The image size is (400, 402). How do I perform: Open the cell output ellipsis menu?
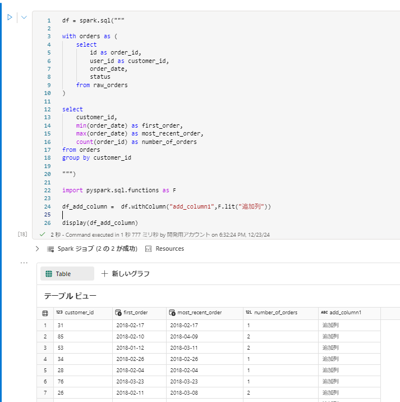(24, 263)
